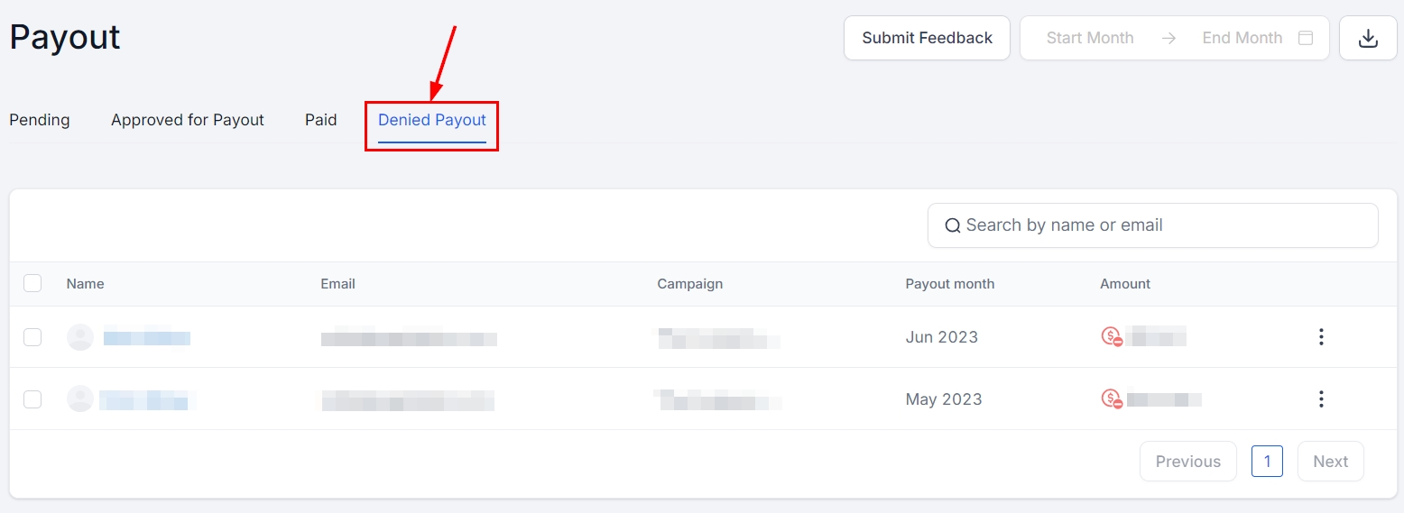Open the Approved for Payout tab

point(188,120)
